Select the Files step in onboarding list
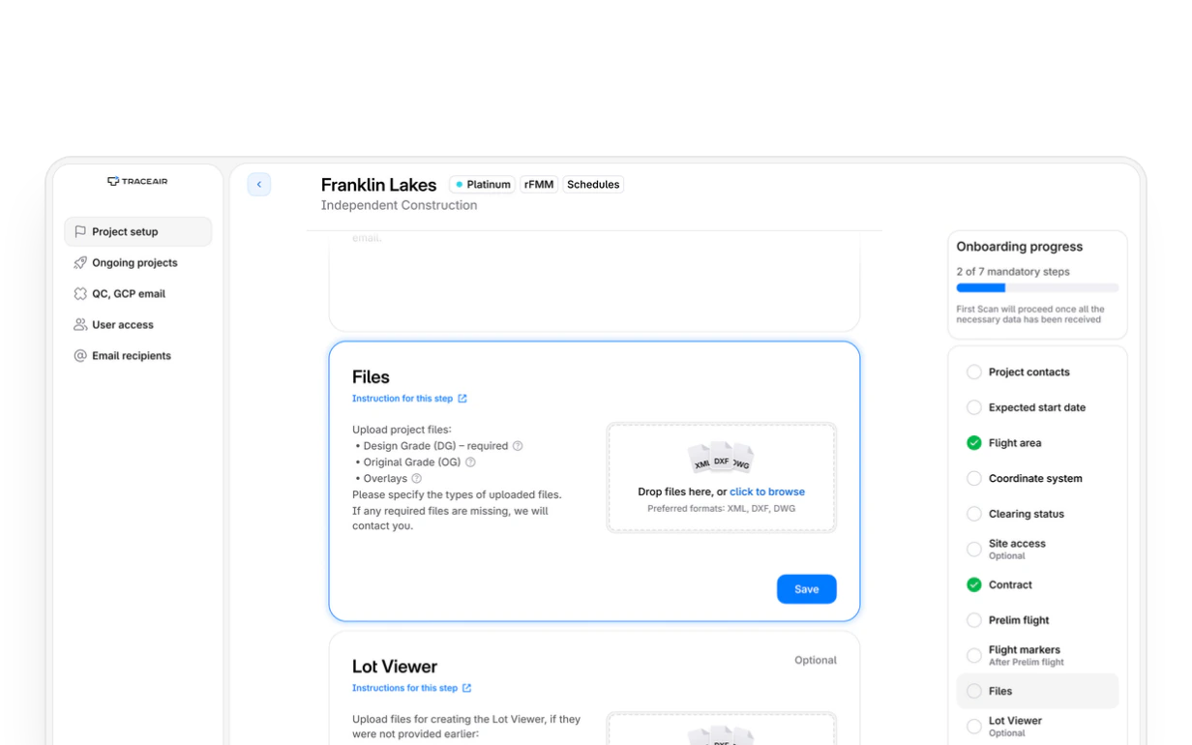The height and width of the screenshot is (745, 1192). pyautogui.click(x=1037, y=692)
